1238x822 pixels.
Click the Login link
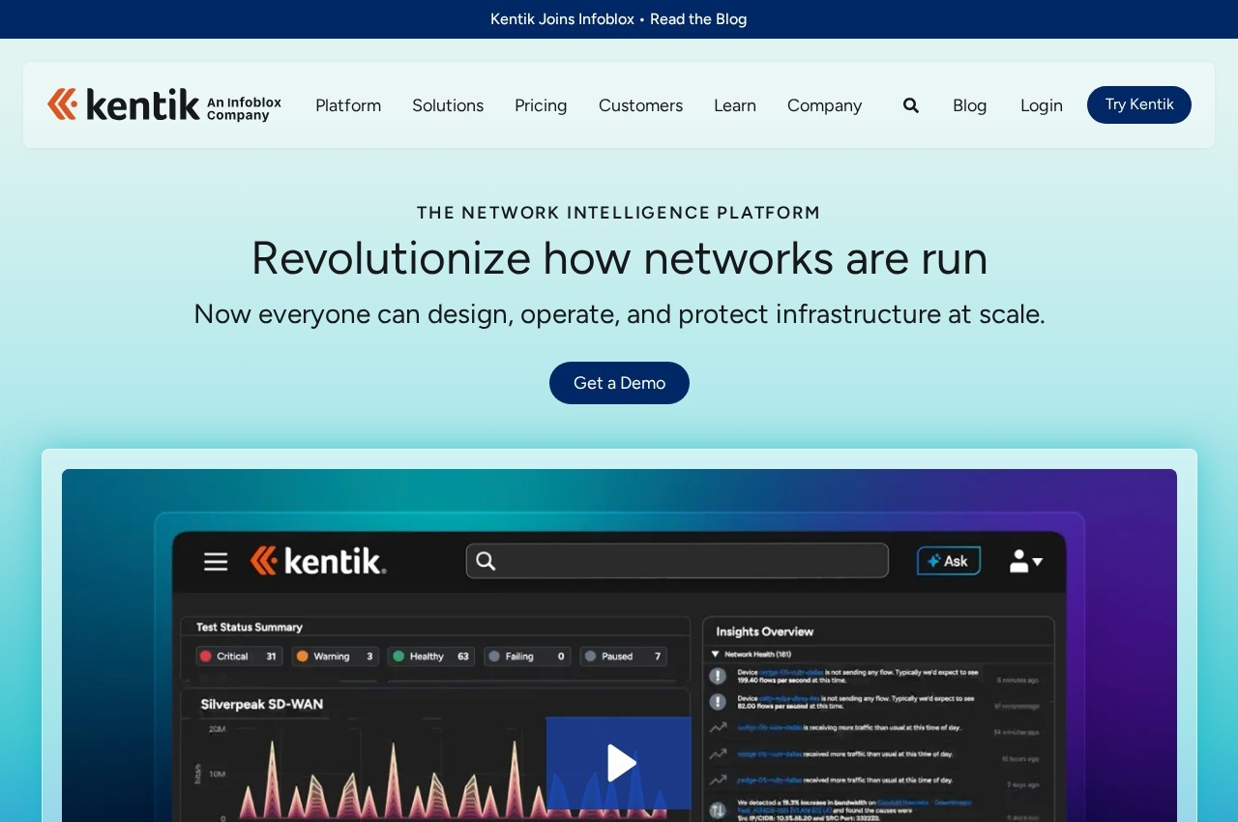1042,105
